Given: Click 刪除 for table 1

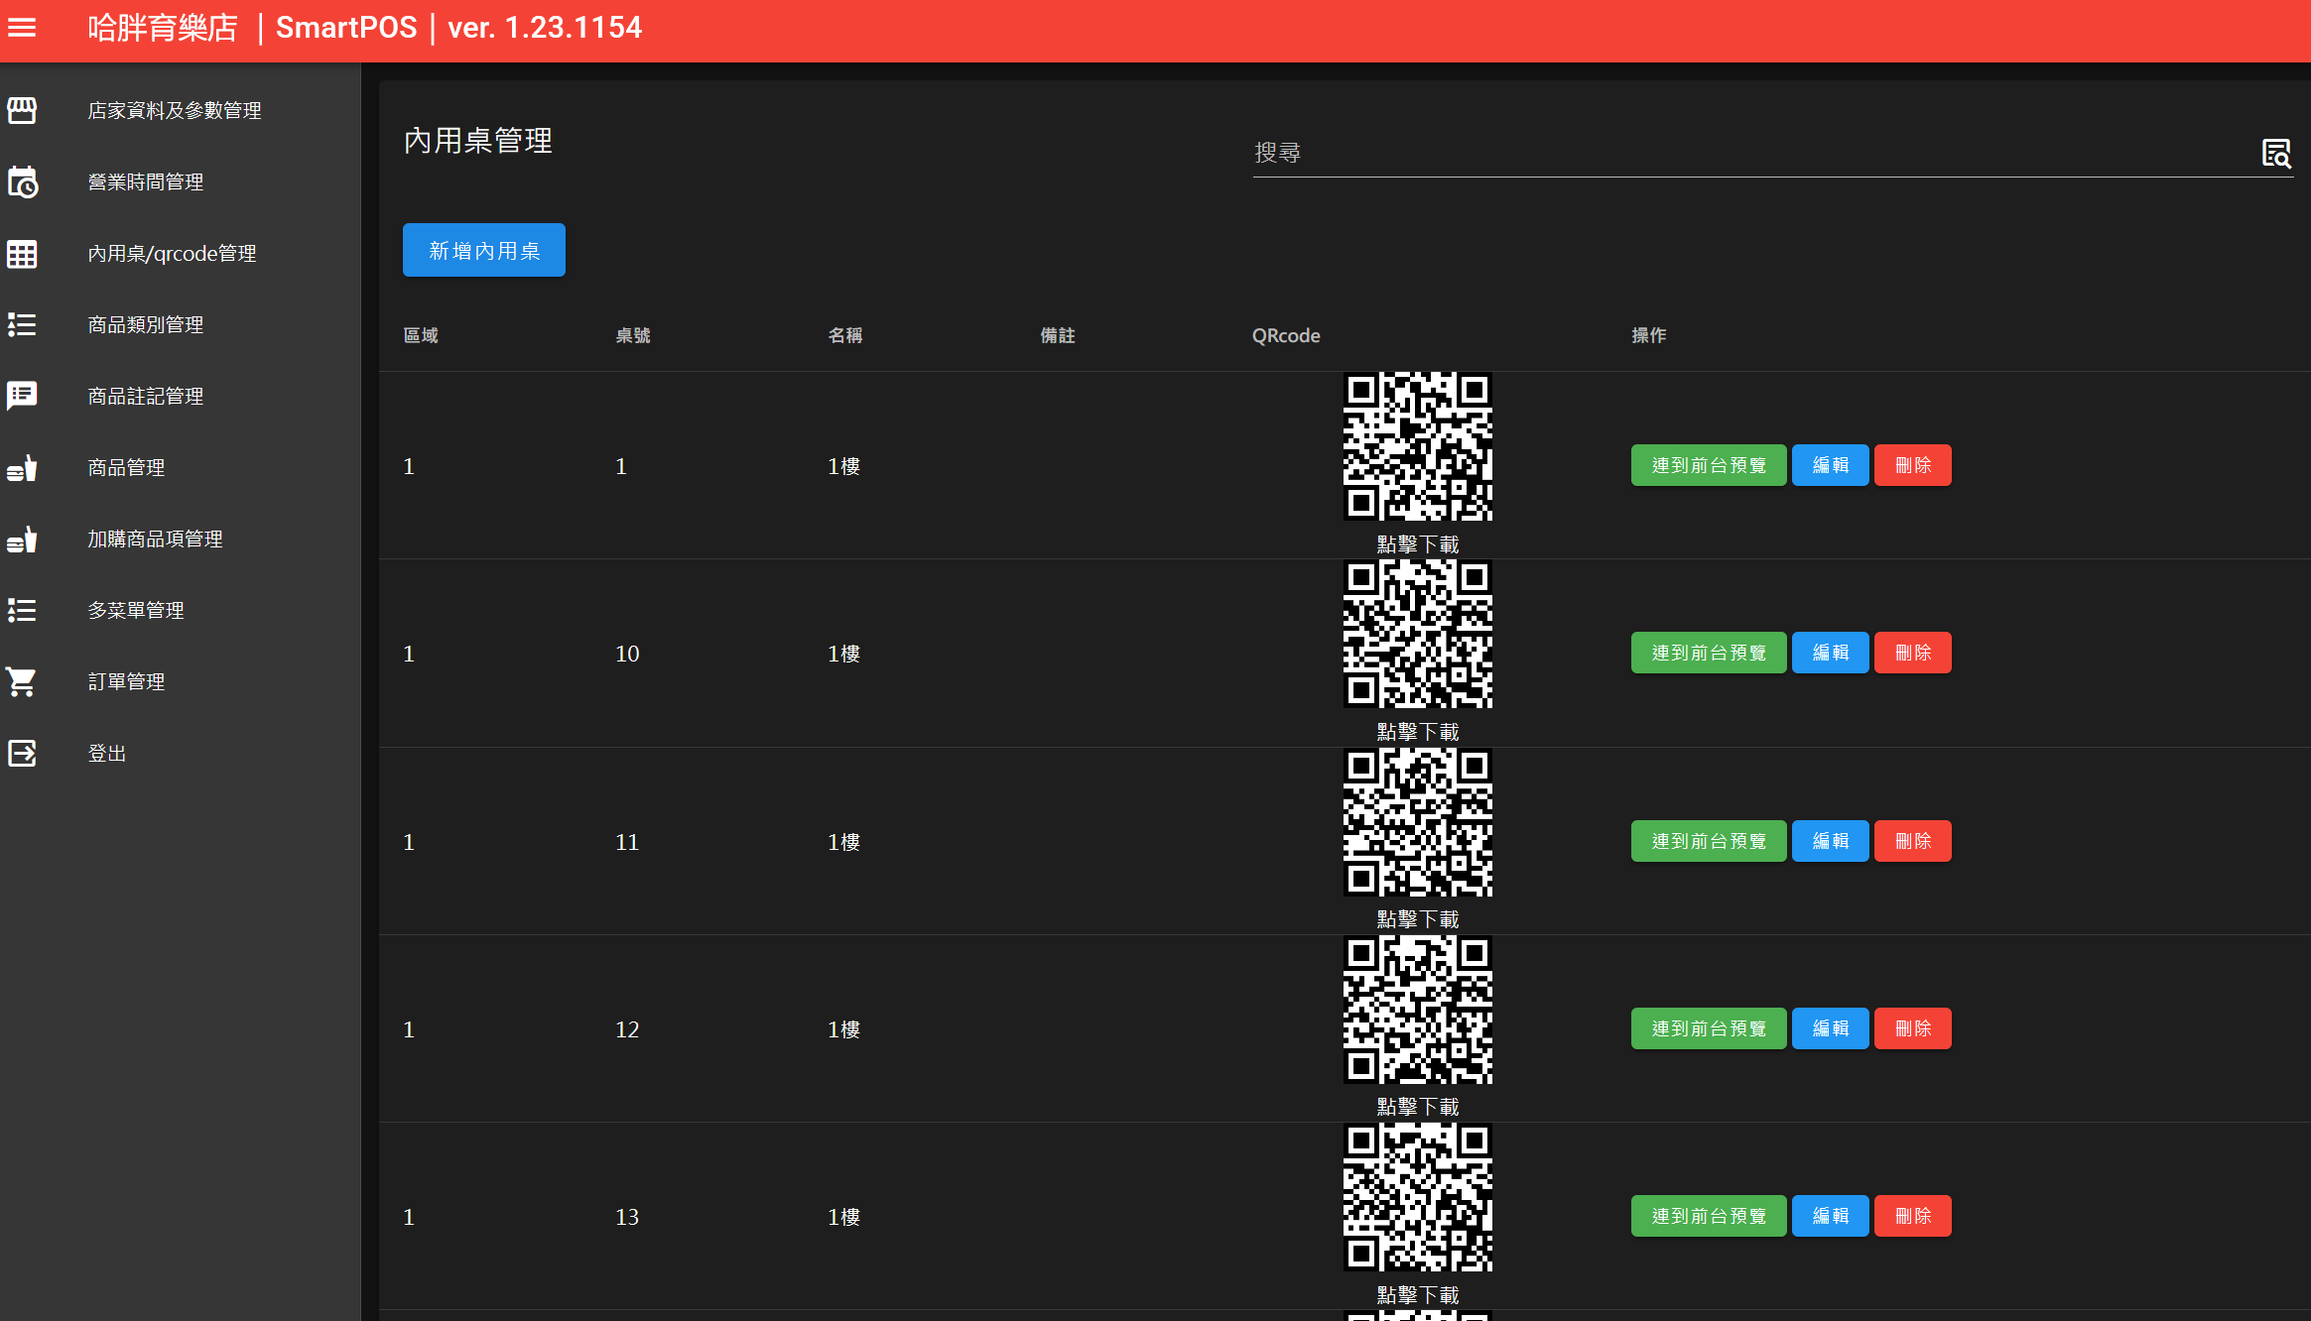Looking at the screenshot, I should (x=1913, y=465).
